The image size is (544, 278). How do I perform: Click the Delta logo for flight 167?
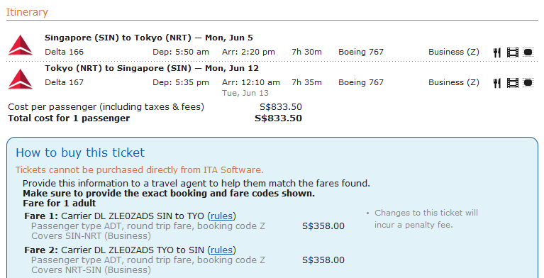click(21, 79)
